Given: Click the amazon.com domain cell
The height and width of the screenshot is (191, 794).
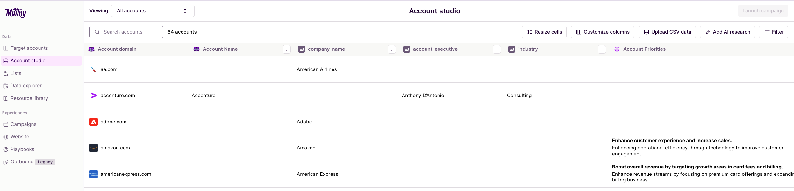Looking at the screenshot, I should [x=136, y=148].
